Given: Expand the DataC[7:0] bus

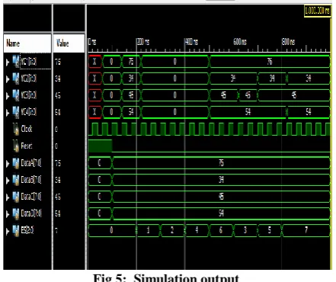Looking at the screenshot, I should (x=8, y=197).
